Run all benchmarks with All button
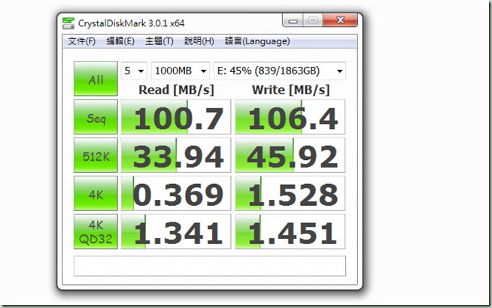 tap(96, 79)
